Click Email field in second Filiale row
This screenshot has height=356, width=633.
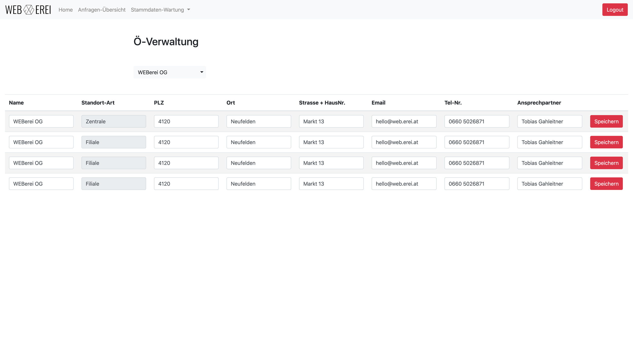click(x=404, y=163)
